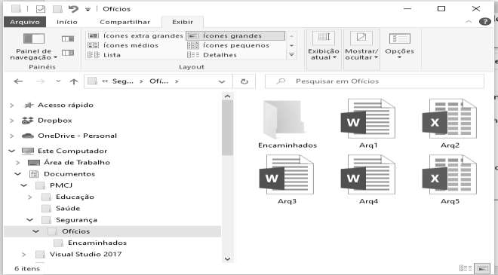Expand the Área de Trabalho node
This screenshot has height=275, width=498.
[x=18, y=163]
